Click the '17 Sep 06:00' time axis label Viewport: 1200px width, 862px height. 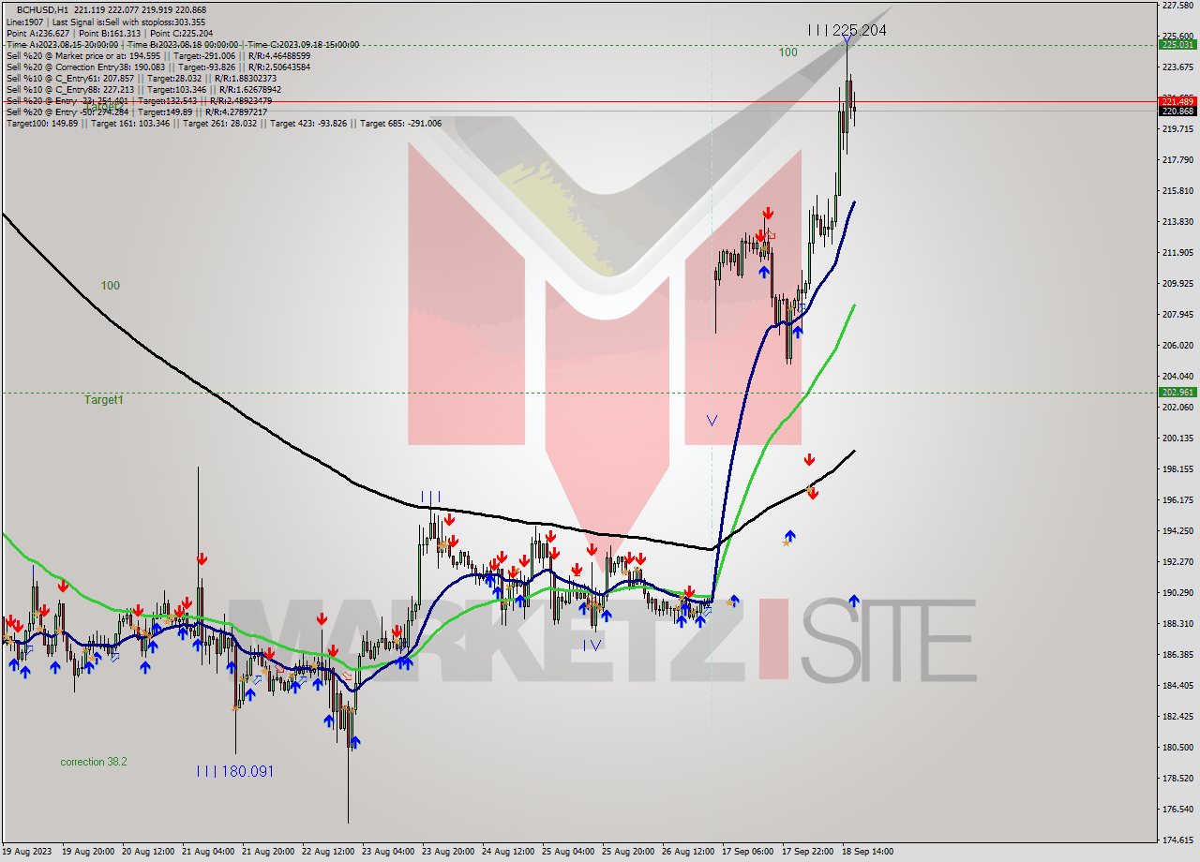click(x=747, y=852)
